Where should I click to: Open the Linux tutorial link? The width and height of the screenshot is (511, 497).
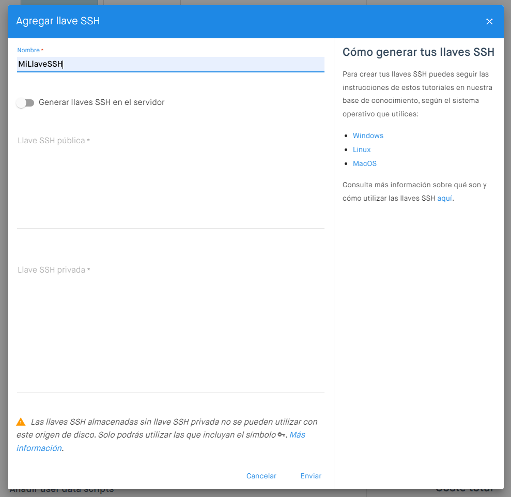(x=362, y=149)
